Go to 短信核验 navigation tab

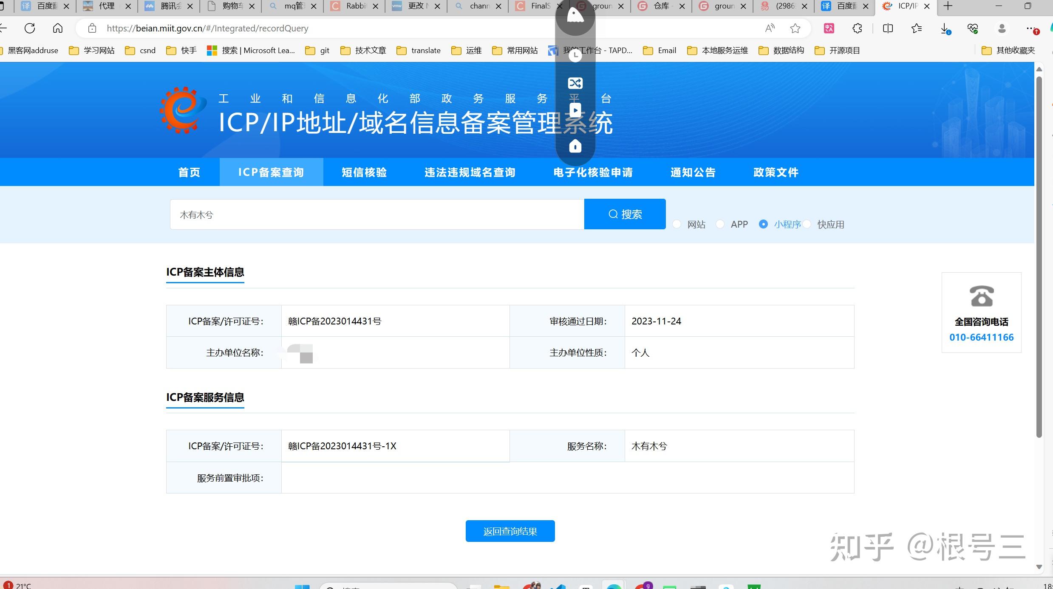(364, 172)
